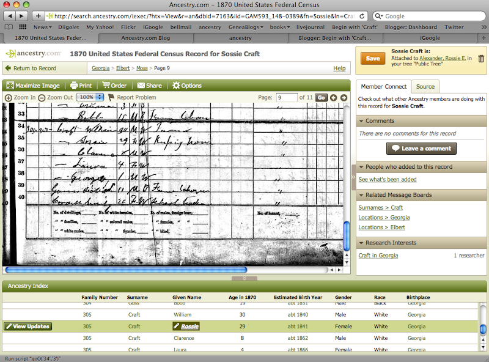The height and width of the screenshot is (362, 489).
Task: Open the GeneaBlogs bookmarks dropdown
Action: click(x=246, y=27)
